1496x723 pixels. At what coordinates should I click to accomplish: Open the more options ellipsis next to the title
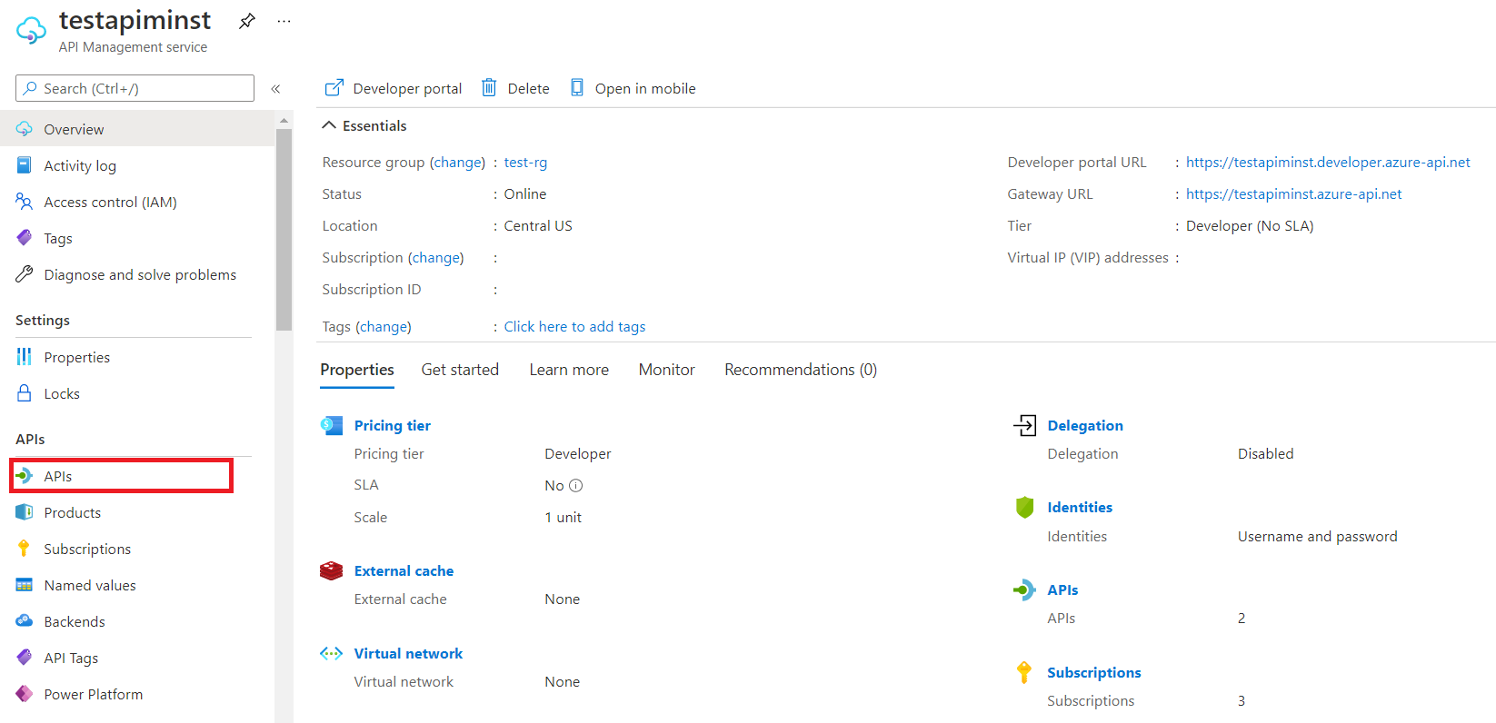284,21
